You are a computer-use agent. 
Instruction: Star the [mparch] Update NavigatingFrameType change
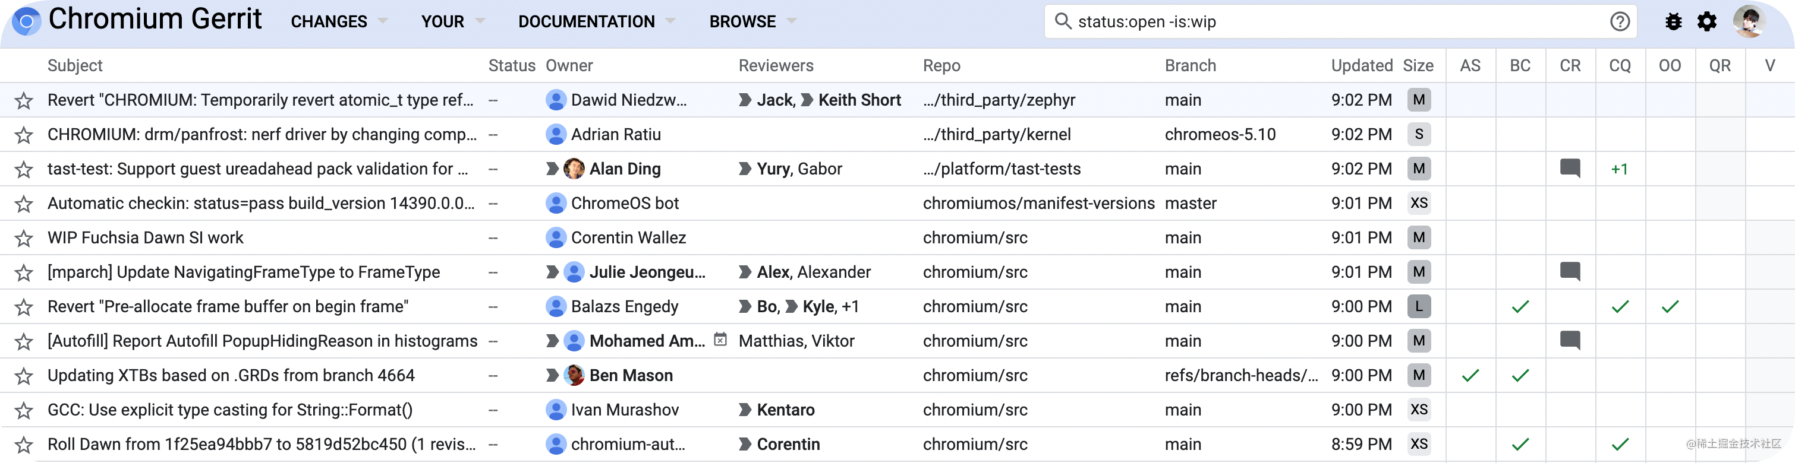point(24,273)
